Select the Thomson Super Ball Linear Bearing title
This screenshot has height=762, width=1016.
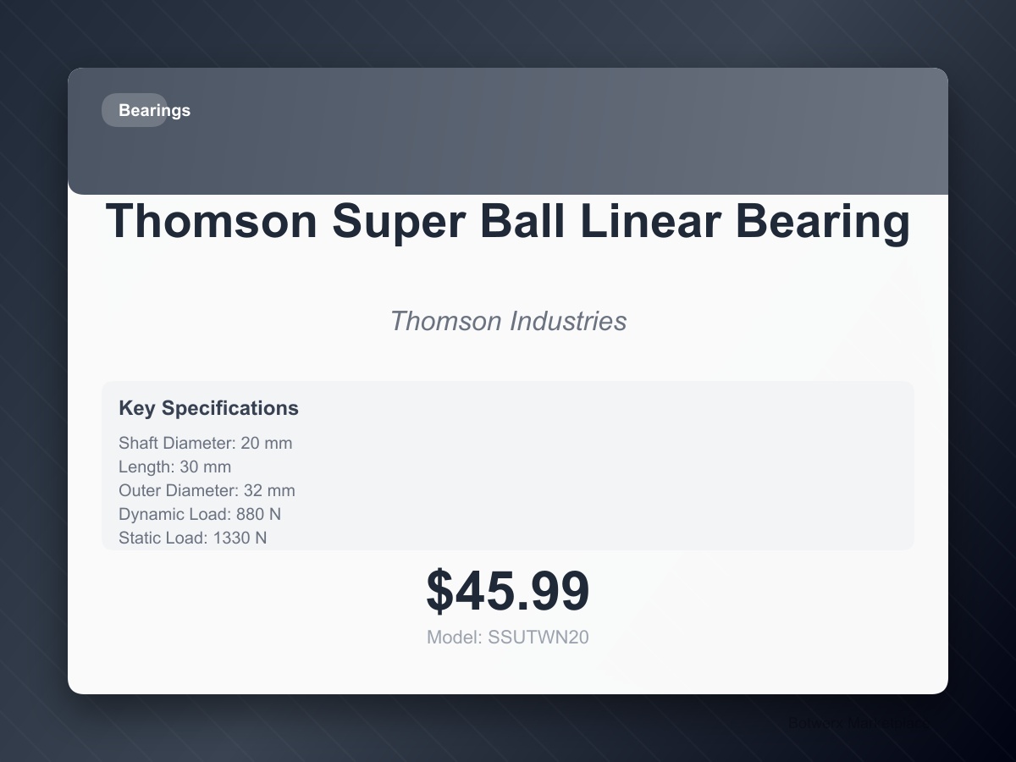tap(508, 222)
